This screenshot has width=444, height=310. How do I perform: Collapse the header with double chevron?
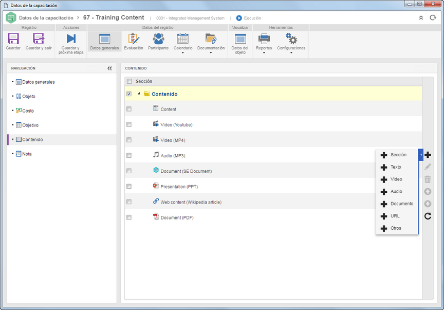click(x=421, y=18)
